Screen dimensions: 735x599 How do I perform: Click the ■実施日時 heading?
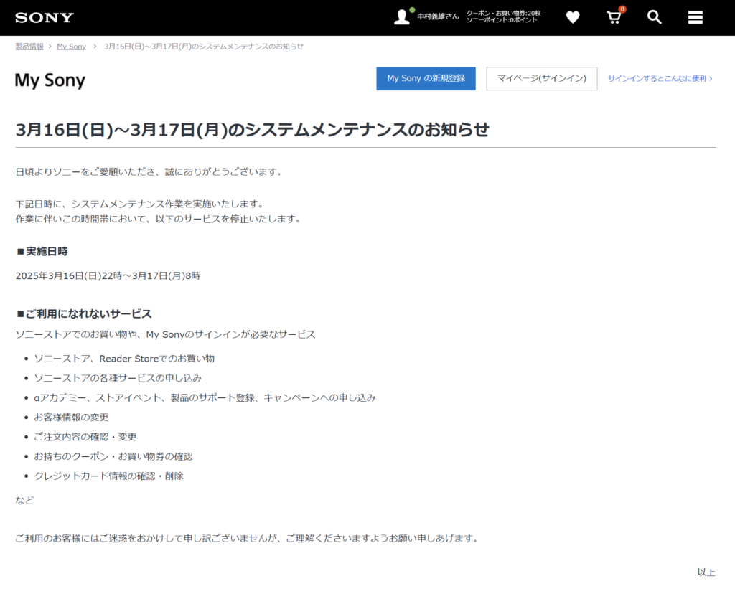42,252
